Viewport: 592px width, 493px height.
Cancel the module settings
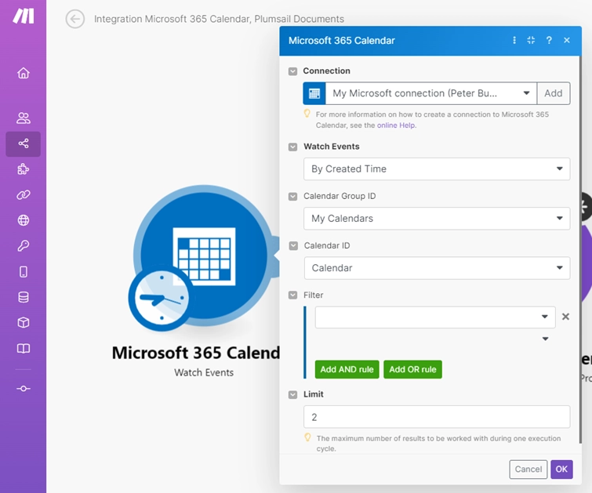point(528,469)
